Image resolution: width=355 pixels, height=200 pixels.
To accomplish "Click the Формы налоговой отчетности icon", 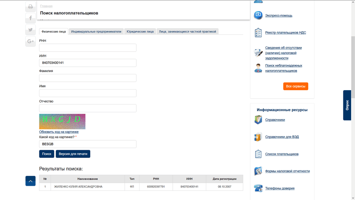I will (x=258, y=171).
